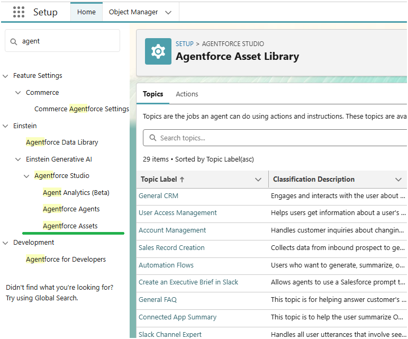Open Create an Executive Brief in Slack
408x339 pixels.
point(188,282)
